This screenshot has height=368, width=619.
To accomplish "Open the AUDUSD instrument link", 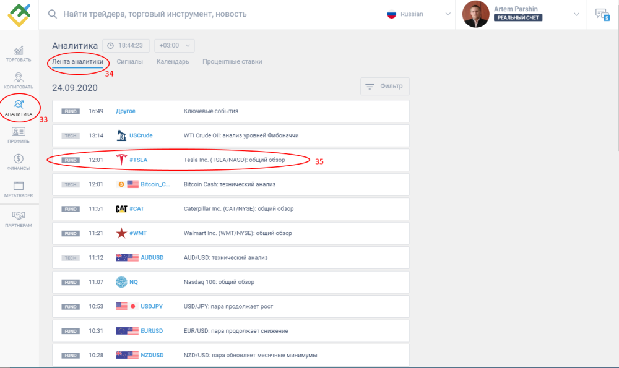I will click(x=152, y=257).
